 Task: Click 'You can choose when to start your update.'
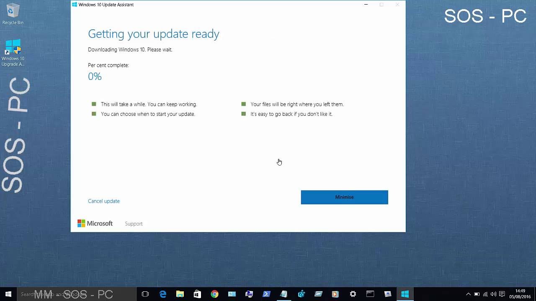tap(148, 114)
